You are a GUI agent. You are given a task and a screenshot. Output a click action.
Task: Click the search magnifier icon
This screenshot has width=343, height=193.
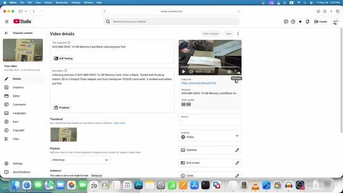[x=108, y=21]
